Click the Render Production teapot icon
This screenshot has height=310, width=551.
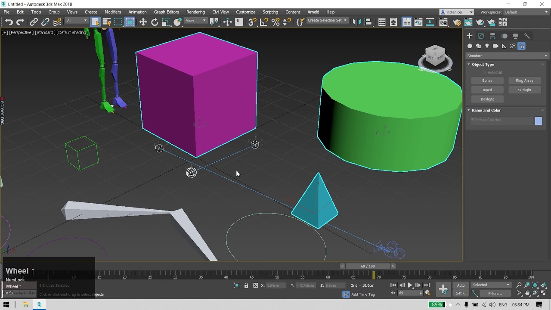click(480, 22)
